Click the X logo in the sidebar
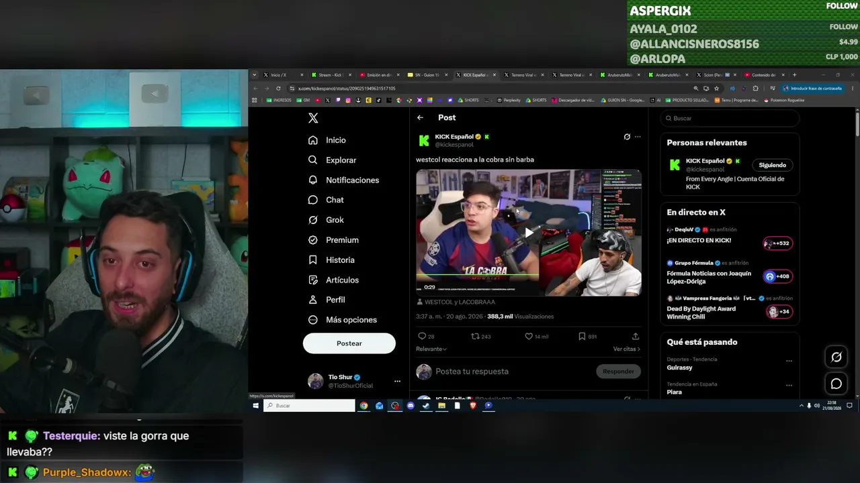This screenshot has height=483, width=860. tap(313, 118)
